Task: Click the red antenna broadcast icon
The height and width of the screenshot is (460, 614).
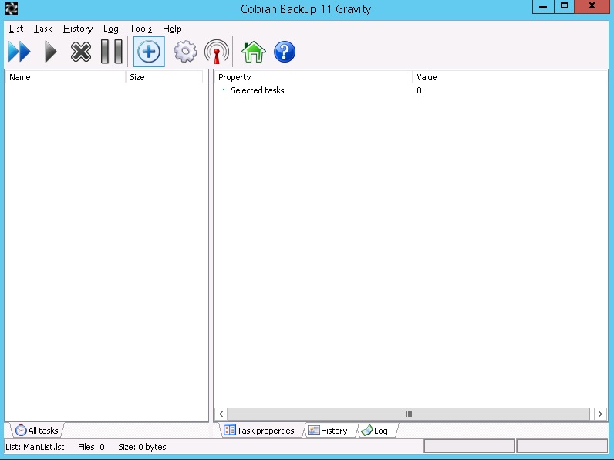Action: tap(217, 52)
